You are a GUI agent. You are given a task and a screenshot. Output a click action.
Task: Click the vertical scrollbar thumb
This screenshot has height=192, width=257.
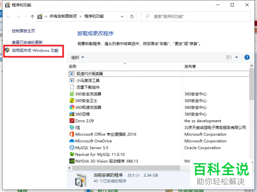pyautogui.click(x=251, y=84)
